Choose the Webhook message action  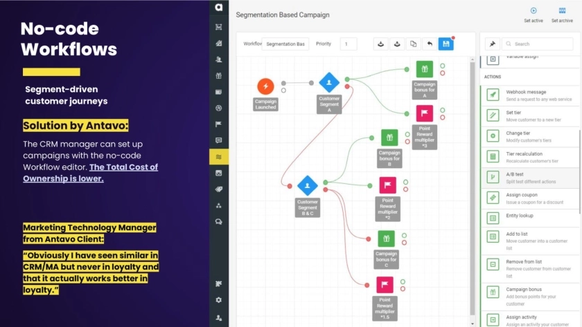pos(530,95)
